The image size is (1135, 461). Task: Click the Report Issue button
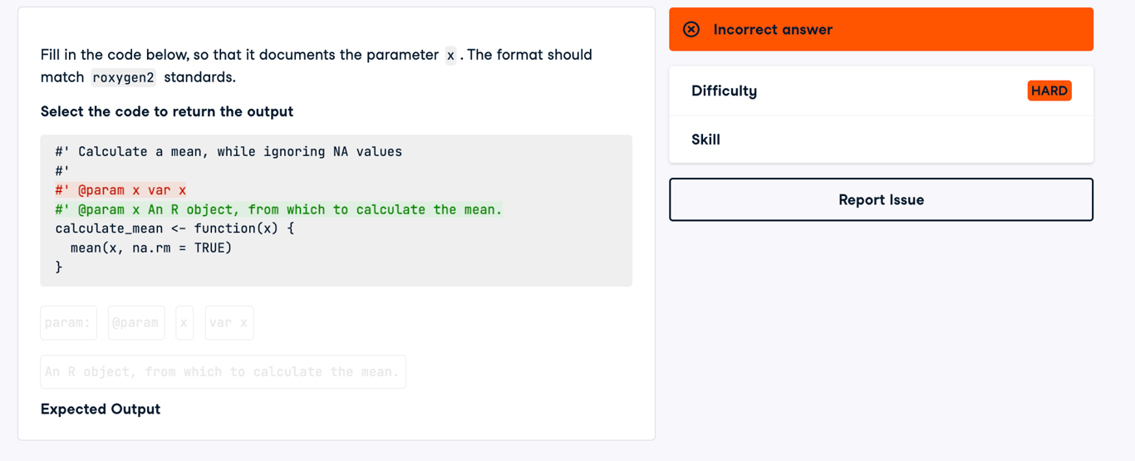(881, 199)
